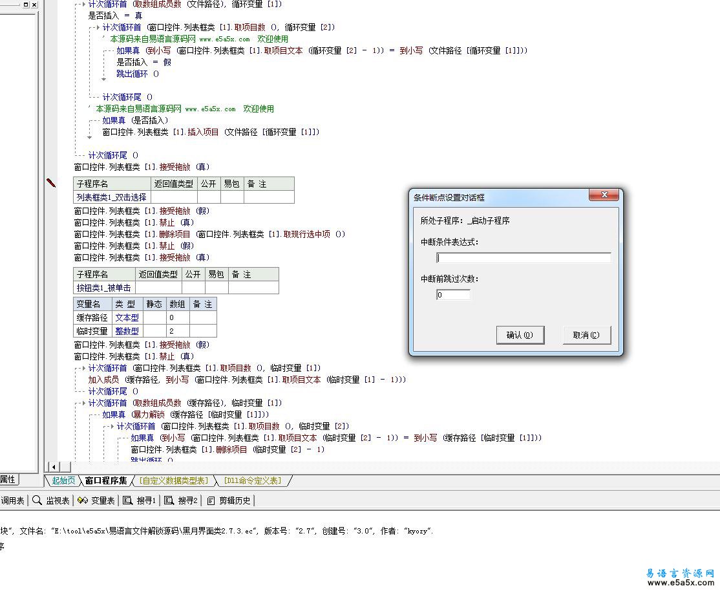The height and width of the screenshot is (591, 720).
Task: Collapse 计次循环首 取项目数 临时变量 [1] arrow
Action: (83, 368)
